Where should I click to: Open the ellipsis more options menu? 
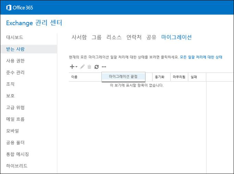[104, 67]
